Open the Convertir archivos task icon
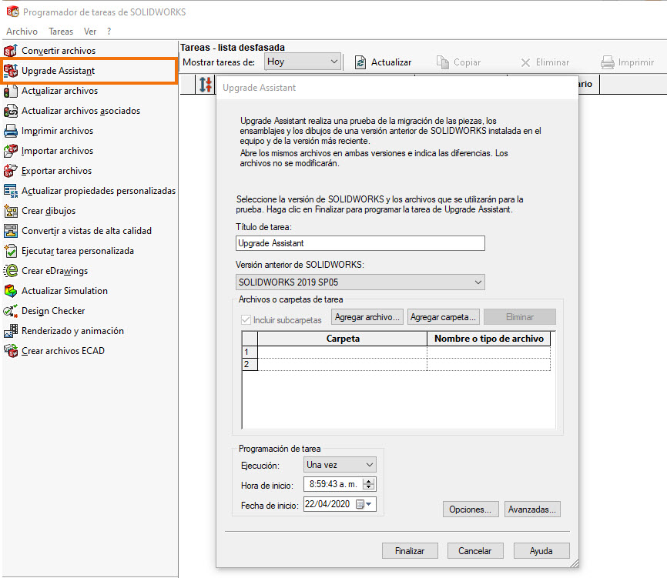Screen dimensions: 667x578 [11, 51]
